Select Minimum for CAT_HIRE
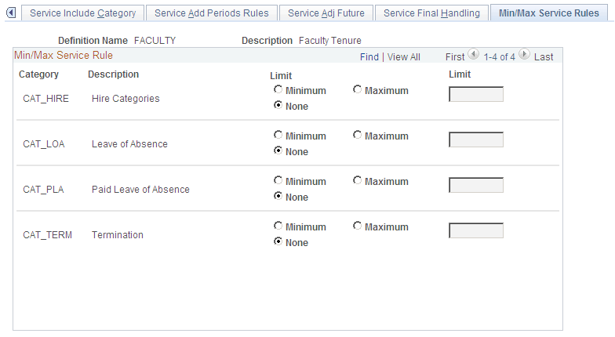 pos(278,89)
